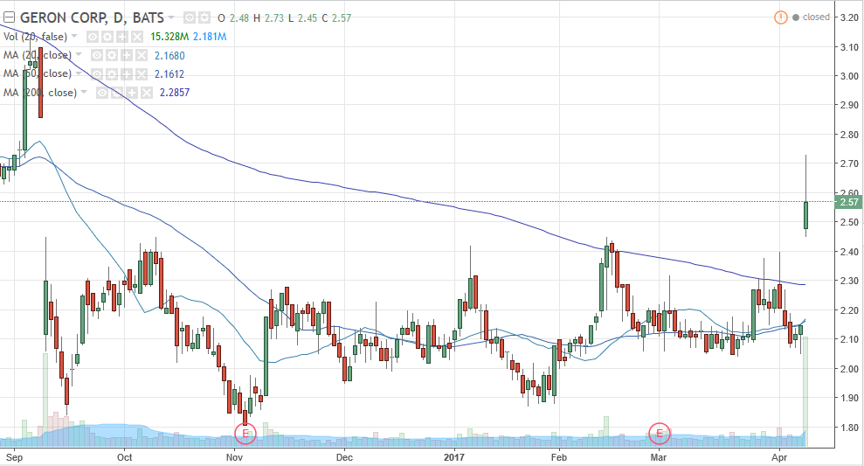Hide the Vol indicator using eye icon
864x466 pixels.
pyautogui.click(x=93, y=37)
